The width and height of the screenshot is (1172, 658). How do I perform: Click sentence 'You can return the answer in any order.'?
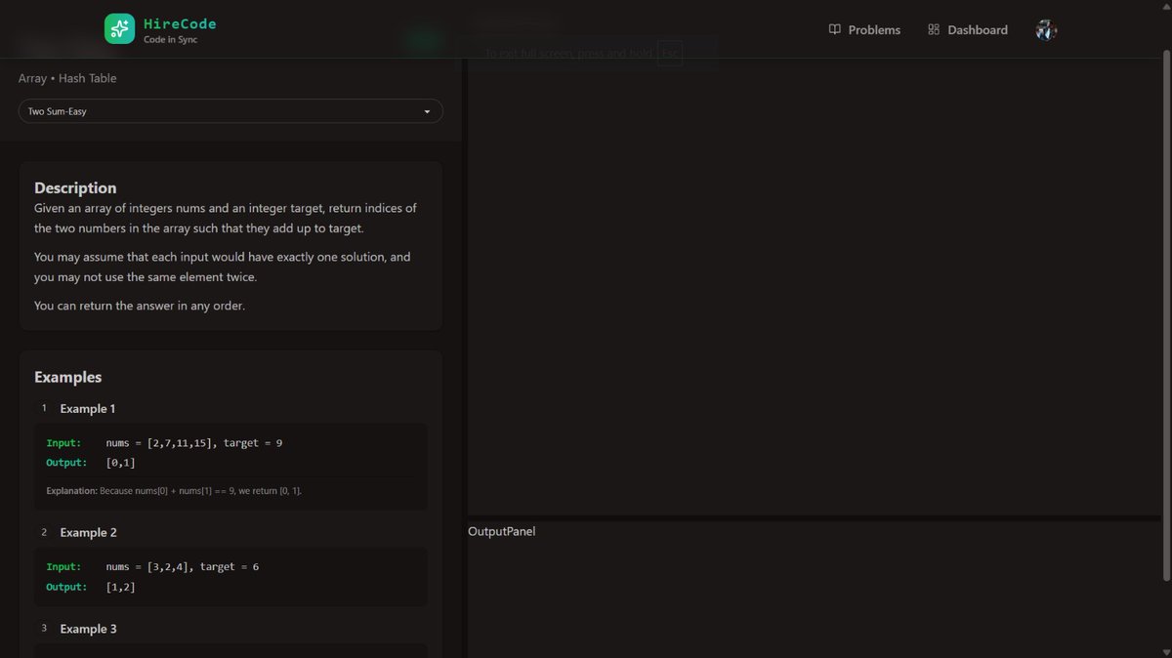pyautogui.click(x=140, y=306)
